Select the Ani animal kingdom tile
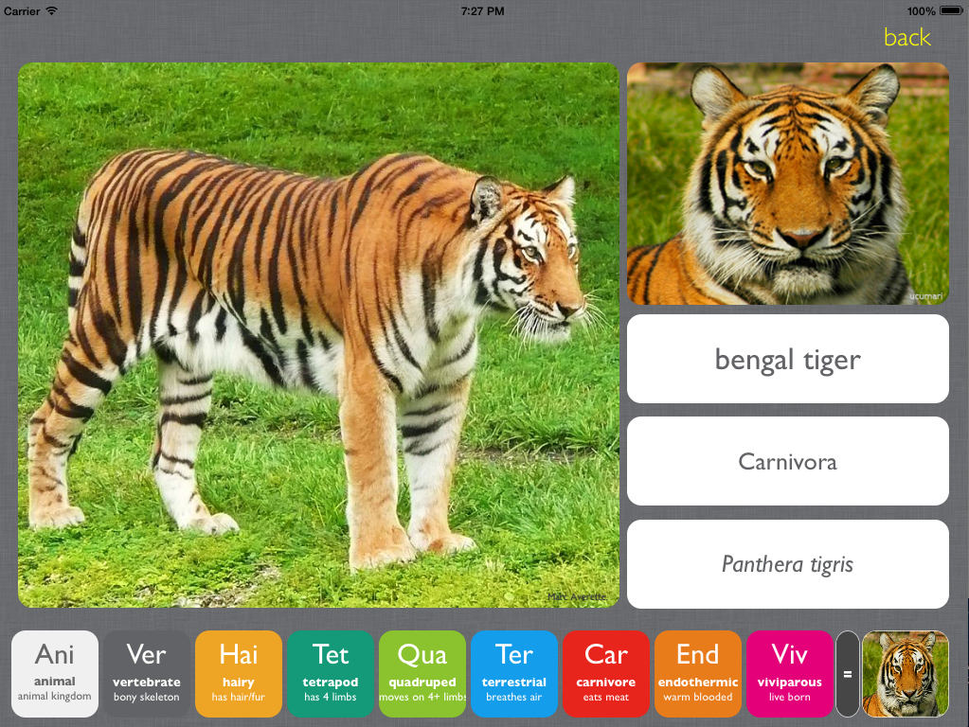Image resolution: width=969 pixels, height=727 pixels. point(54,673)
